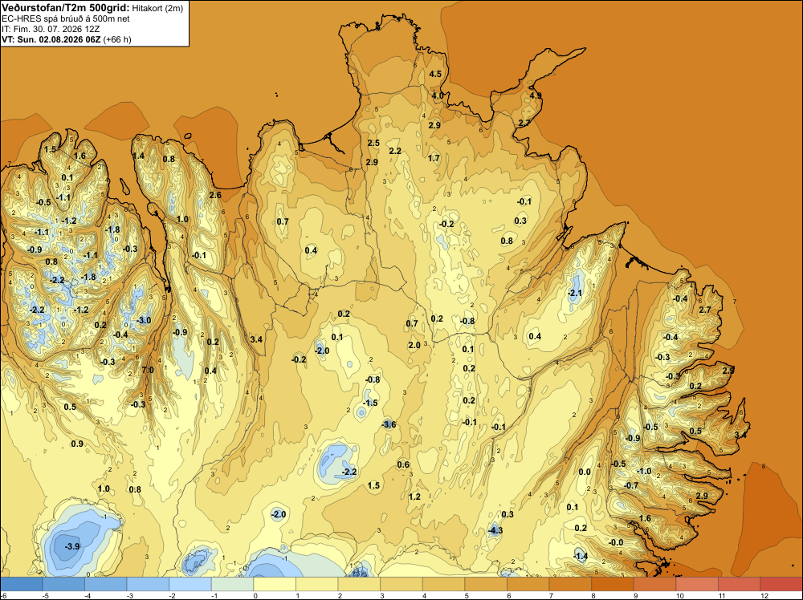
Task: Click the -3.6 temperature value
Action: point(389,424)
